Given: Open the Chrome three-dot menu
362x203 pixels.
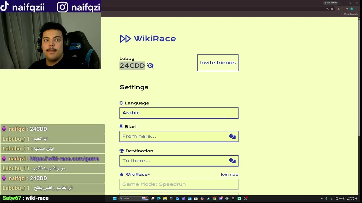Looking at the screenshot, I should [357, 9].
